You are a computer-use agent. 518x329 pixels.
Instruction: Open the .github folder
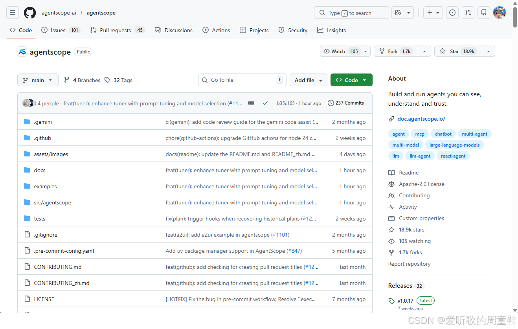click(42, 138)
